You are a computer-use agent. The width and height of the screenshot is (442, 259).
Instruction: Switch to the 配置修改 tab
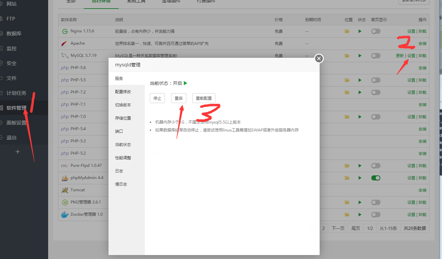click(x=127, y=92)
